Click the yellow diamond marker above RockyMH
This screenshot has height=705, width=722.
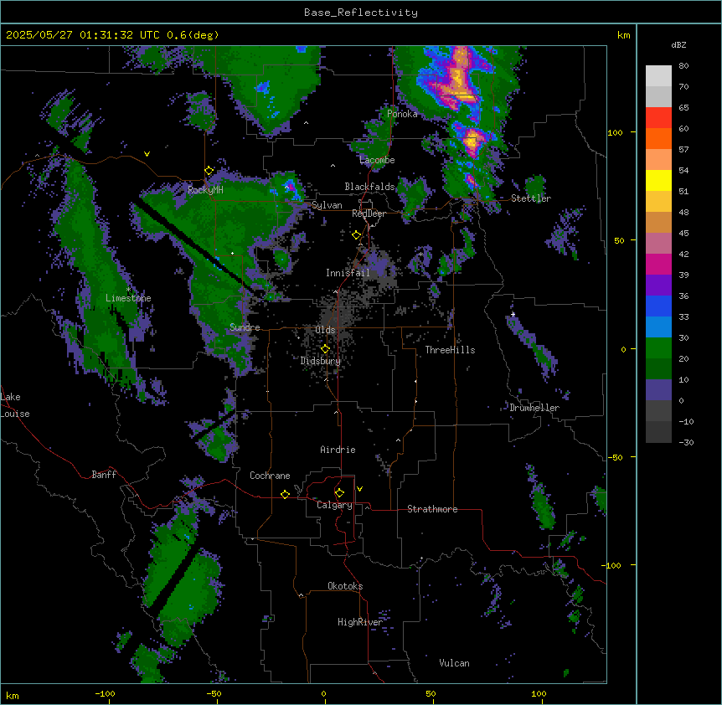click(x=209, y=171)
